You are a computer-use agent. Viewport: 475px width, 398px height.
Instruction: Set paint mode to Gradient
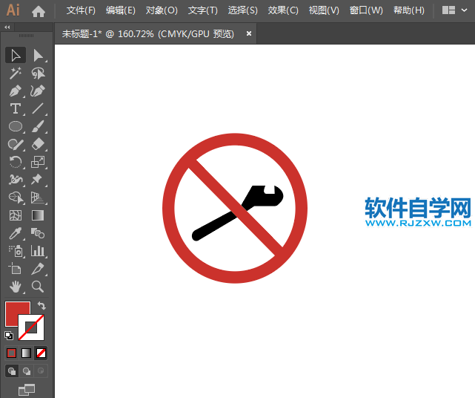[27, 353]
